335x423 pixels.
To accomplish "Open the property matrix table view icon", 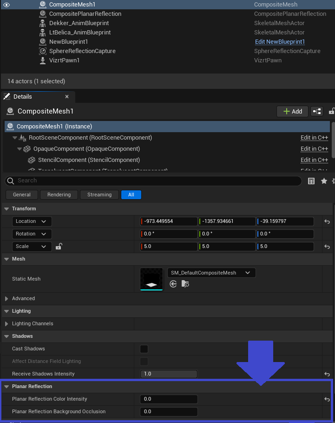I will (311, 181).
